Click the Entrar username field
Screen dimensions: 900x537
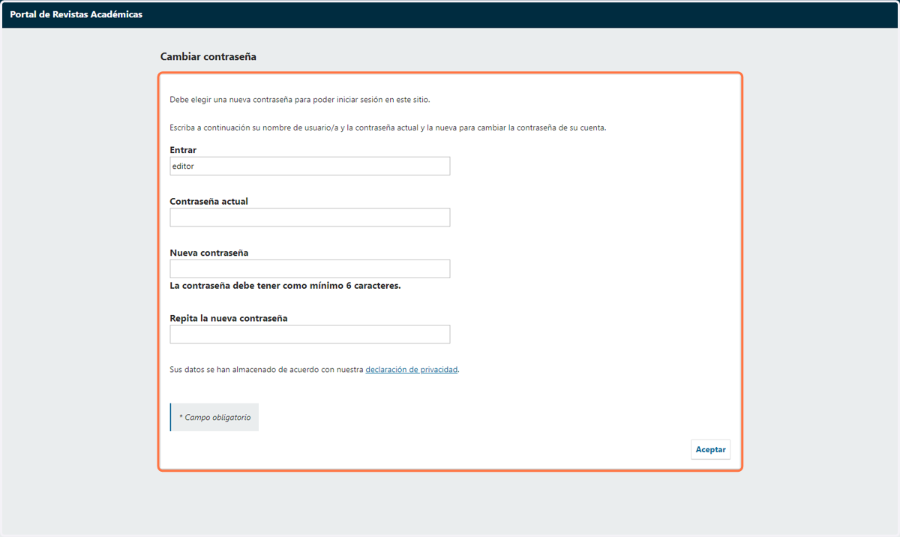(310, 166)
